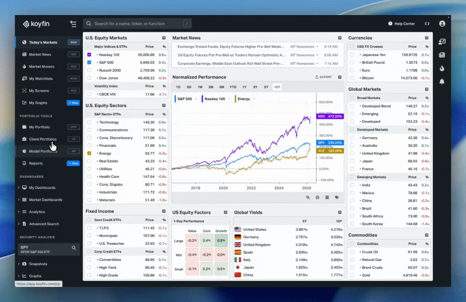Click the Export button on chart

tap(323, 77)
